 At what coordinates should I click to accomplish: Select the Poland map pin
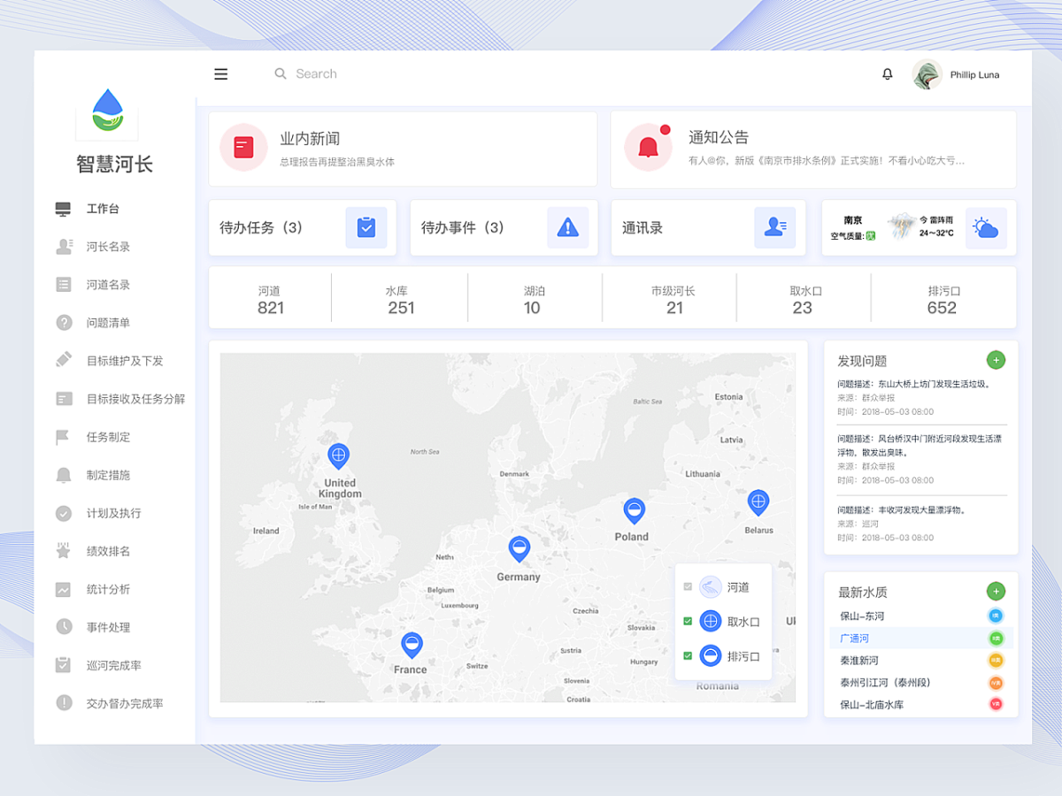pyautogui.click(x=634, y=511)
